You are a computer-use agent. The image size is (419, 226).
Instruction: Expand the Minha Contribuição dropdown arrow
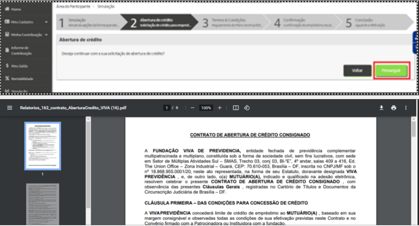[x=46, y=35]
